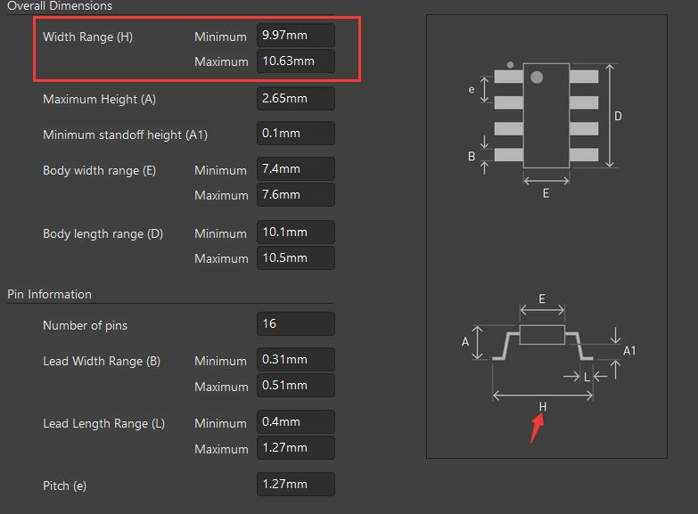Click the top-view package diagram body
Image resolution: width=698 pixels, height=514 pixels.
pos(546,116)
